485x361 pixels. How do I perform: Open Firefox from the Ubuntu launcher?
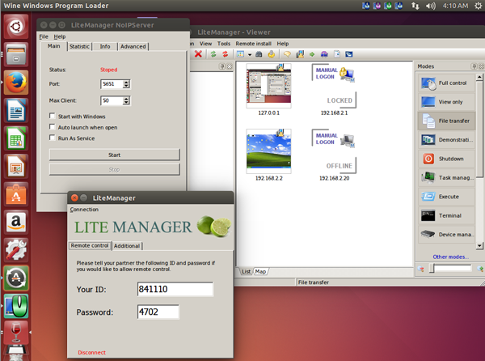pos(16,83)
